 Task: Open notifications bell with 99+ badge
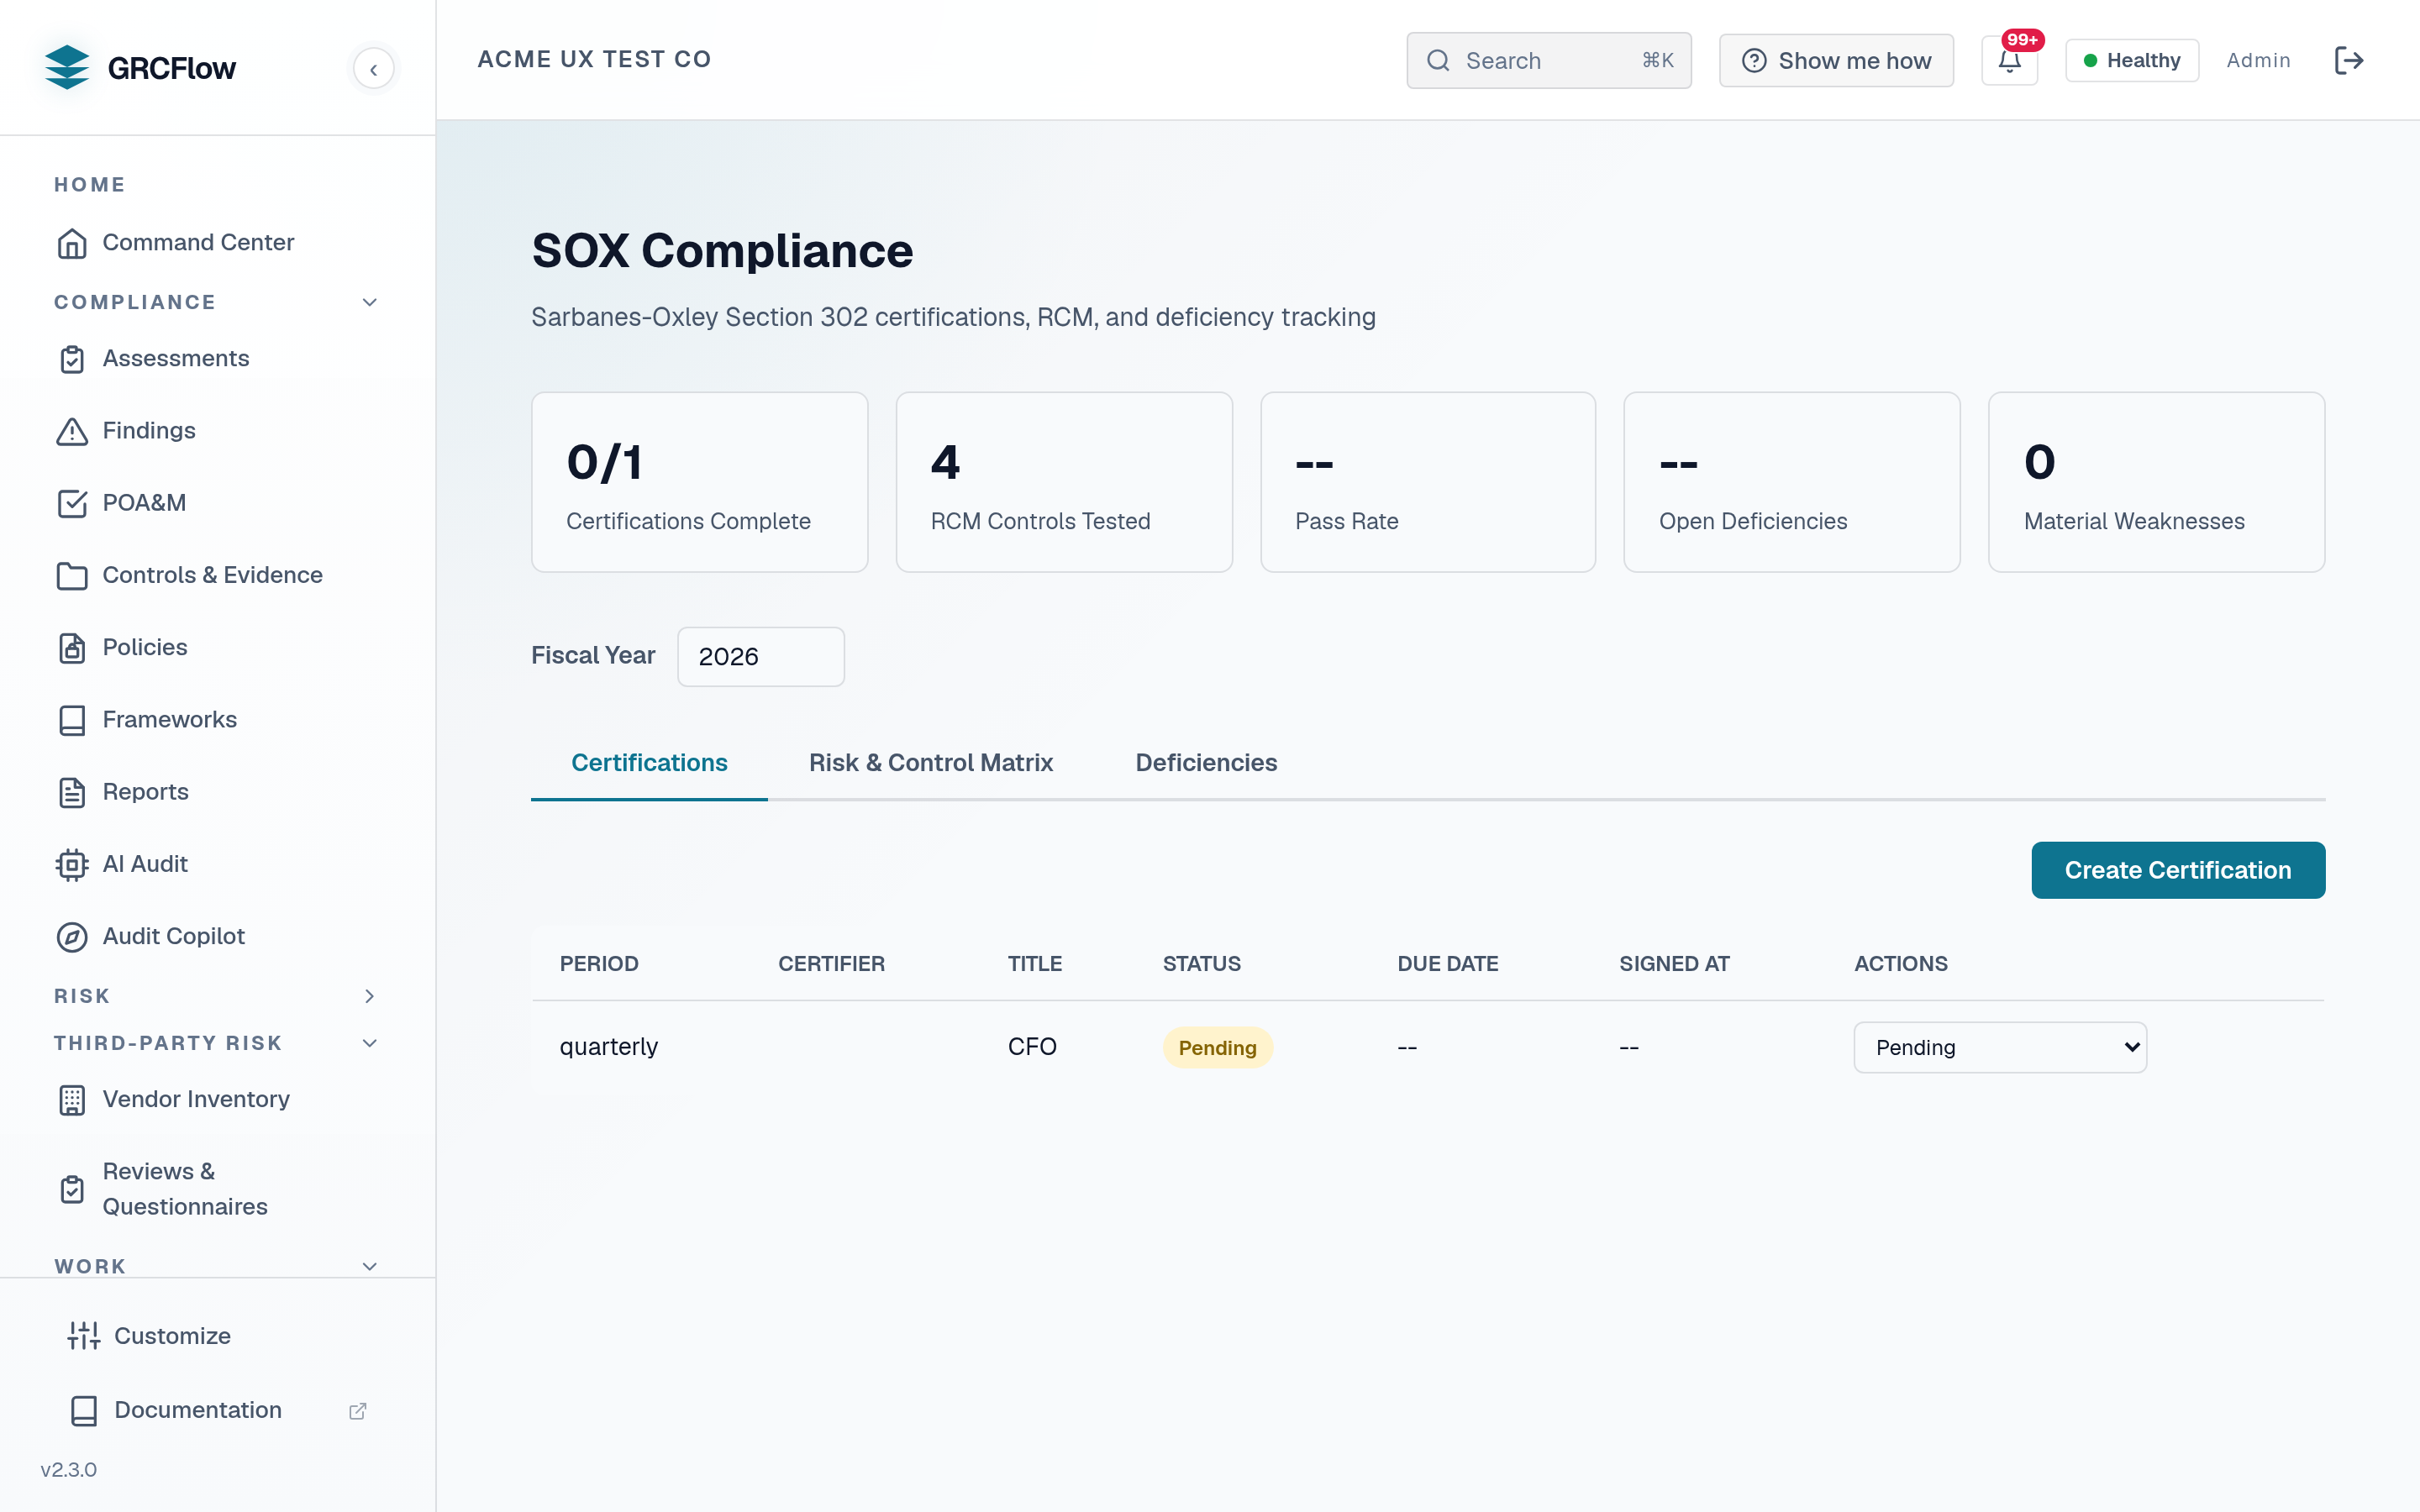(2010, 60)
